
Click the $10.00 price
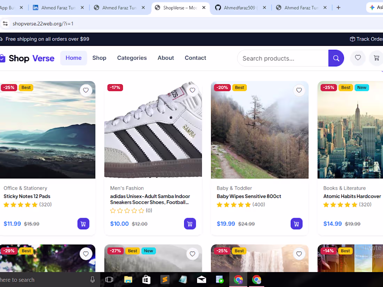[x=119, y=224]
